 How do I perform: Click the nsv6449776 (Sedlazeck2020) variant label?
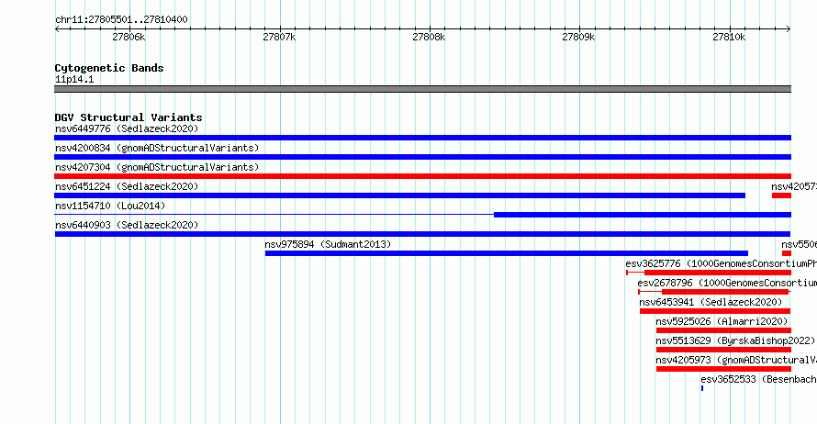(x=127, y=128)
